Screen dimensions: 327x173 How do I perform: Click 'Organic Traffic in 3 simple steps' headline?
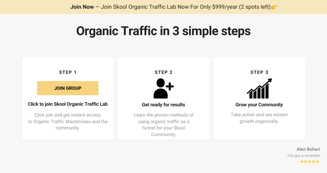click(x=163, y=31)
